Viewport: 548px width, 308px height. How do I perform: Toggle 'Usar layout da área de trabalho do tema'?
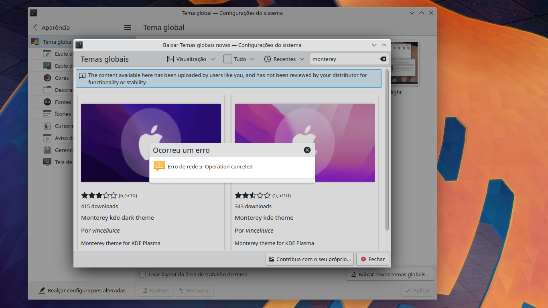click(142, 274)
